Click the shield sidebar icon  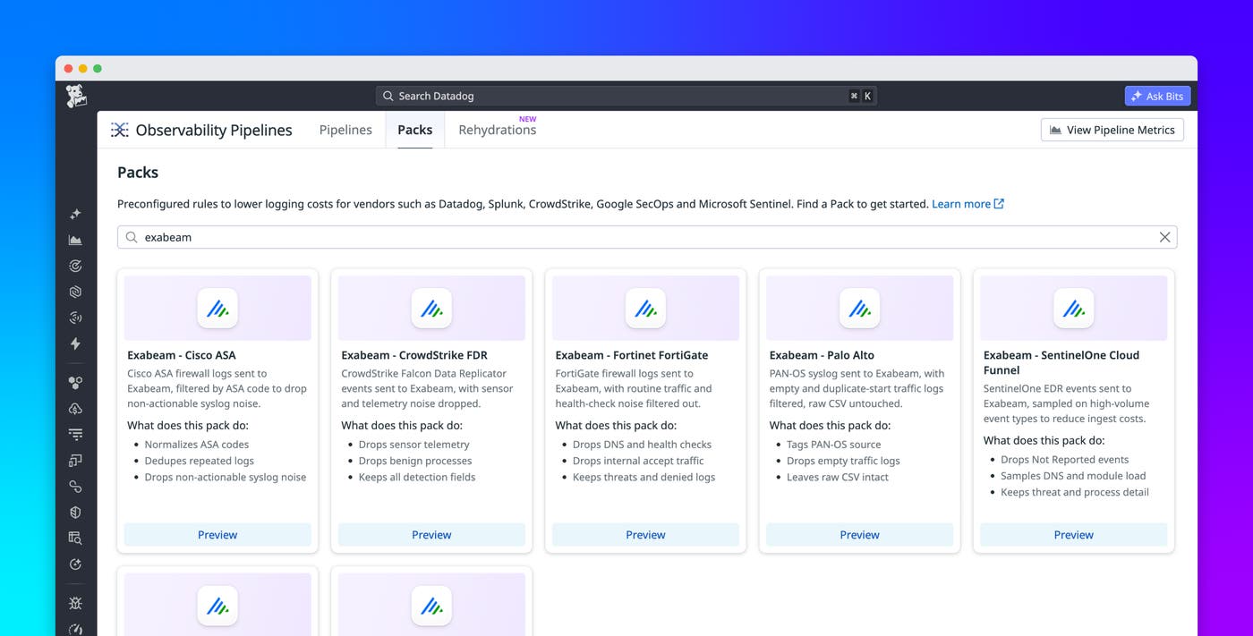point(75,513)
